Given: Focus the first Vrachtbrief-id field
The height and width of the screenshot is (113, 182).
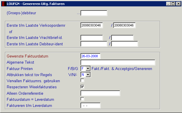Looking at the screenshot, I should (x=92, y=38).
